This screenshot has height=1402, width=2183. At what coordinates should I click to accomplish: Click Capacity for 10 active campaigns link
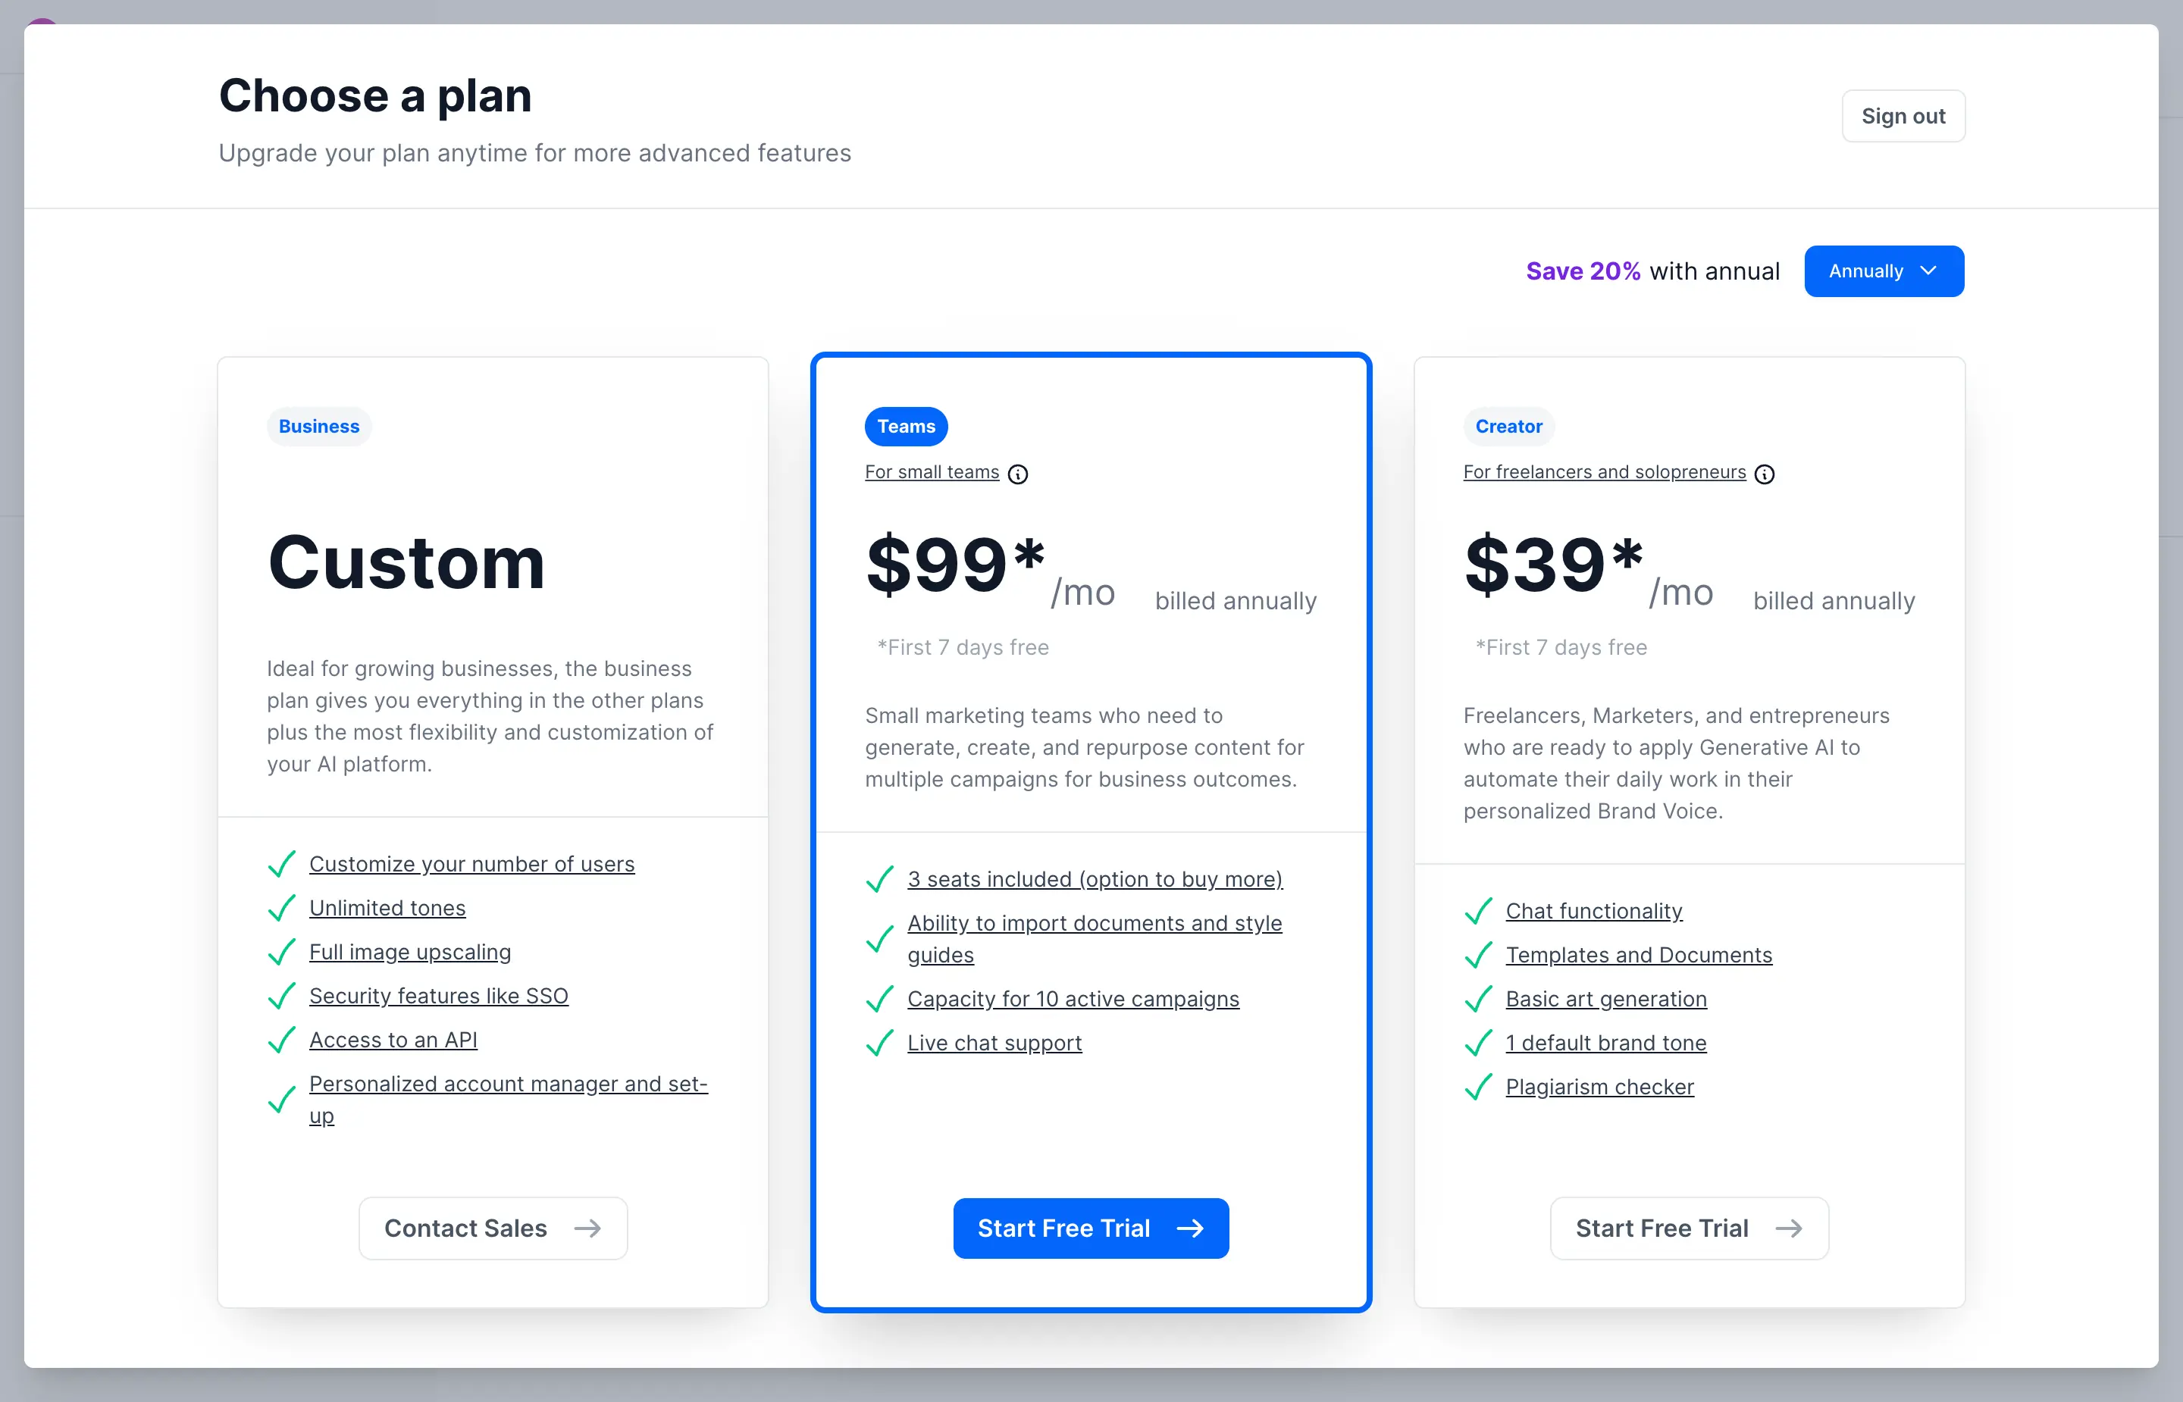pyautogui.click(x=1073, y=999)
